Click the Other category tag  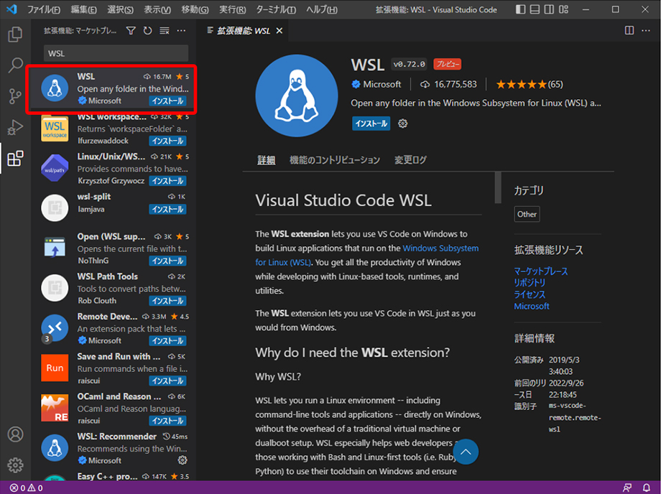tap(527, 214)
